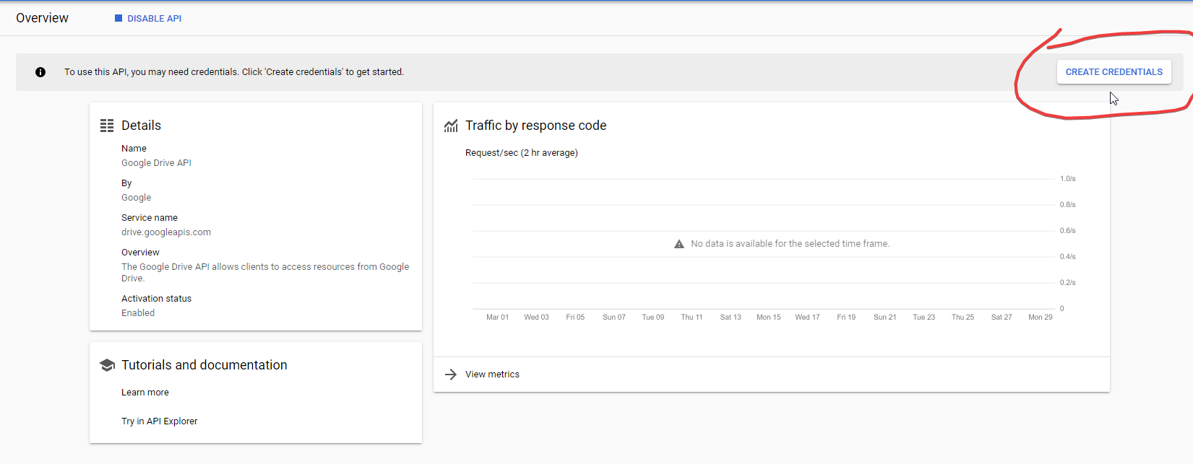Click the Enabled activation status text
1193x464 pixels.
(138, 313)
